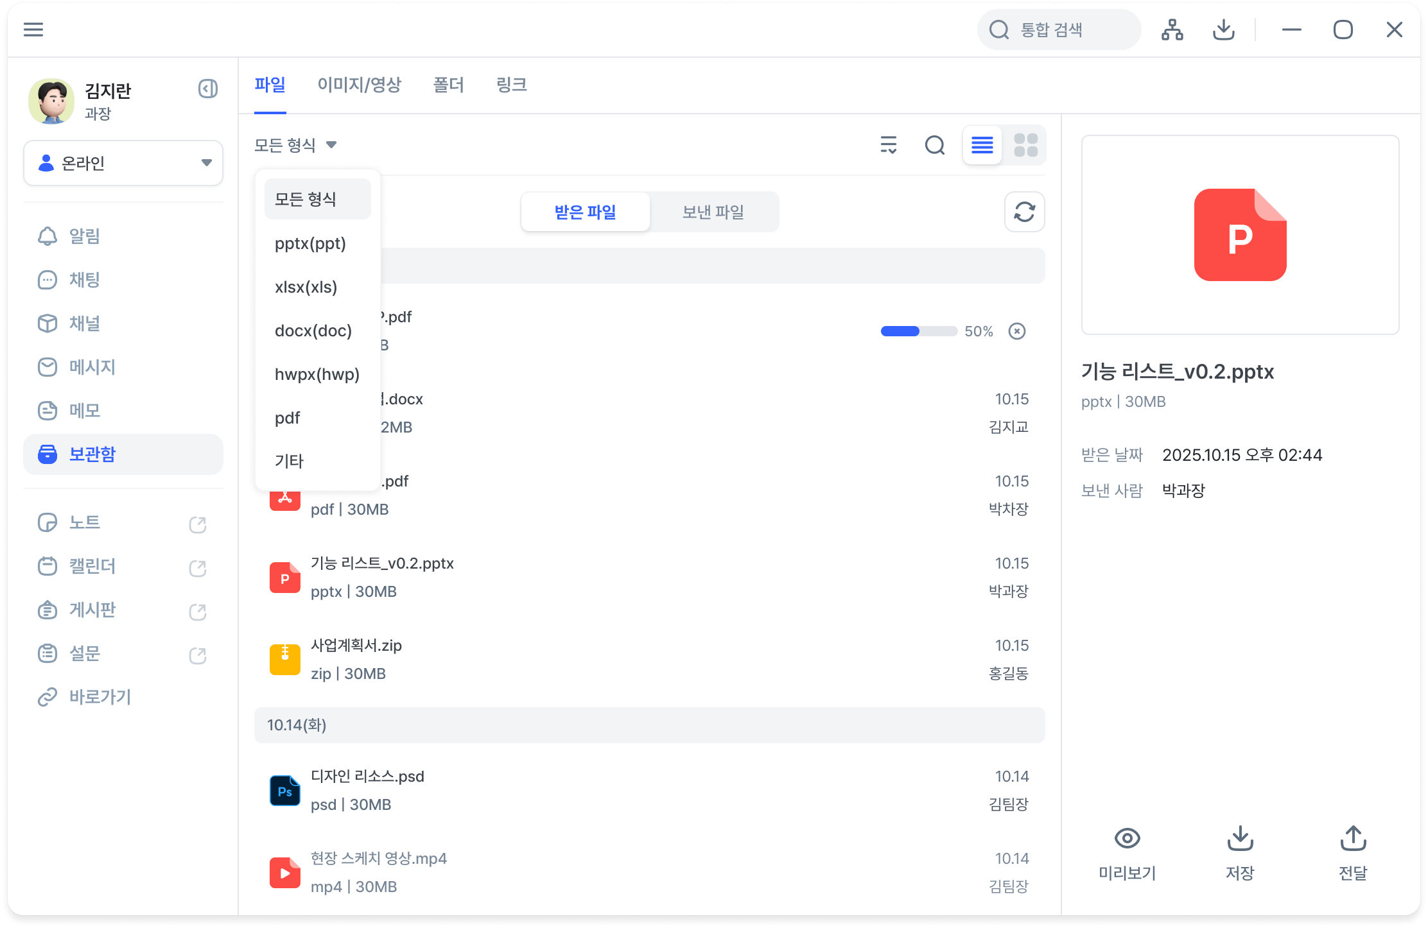
Task: Collapse the sidebar panel icon
Action: (x=207, y=89)
